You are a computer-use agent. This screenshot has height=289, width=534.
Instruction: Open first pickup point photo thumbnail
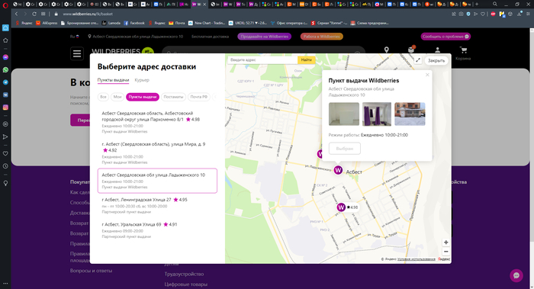point(343,114)
